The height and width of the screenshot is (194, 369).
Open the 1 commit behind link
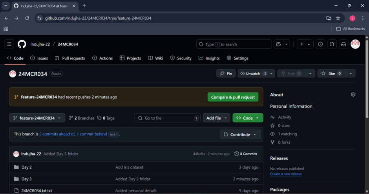[92, 134]
